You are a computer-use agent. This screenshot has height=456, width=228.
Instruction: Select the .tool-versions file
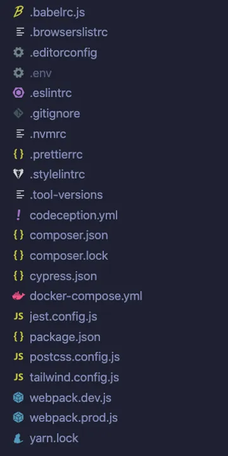(66, 195)
